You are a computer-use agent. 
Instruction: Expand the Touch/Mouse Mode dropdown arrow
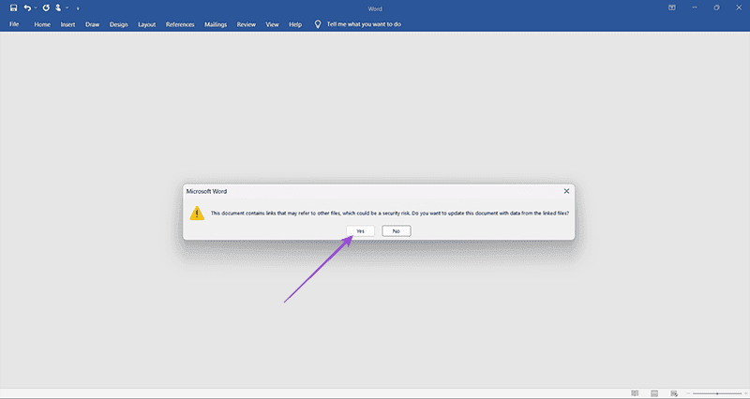[x=67, y=7]
